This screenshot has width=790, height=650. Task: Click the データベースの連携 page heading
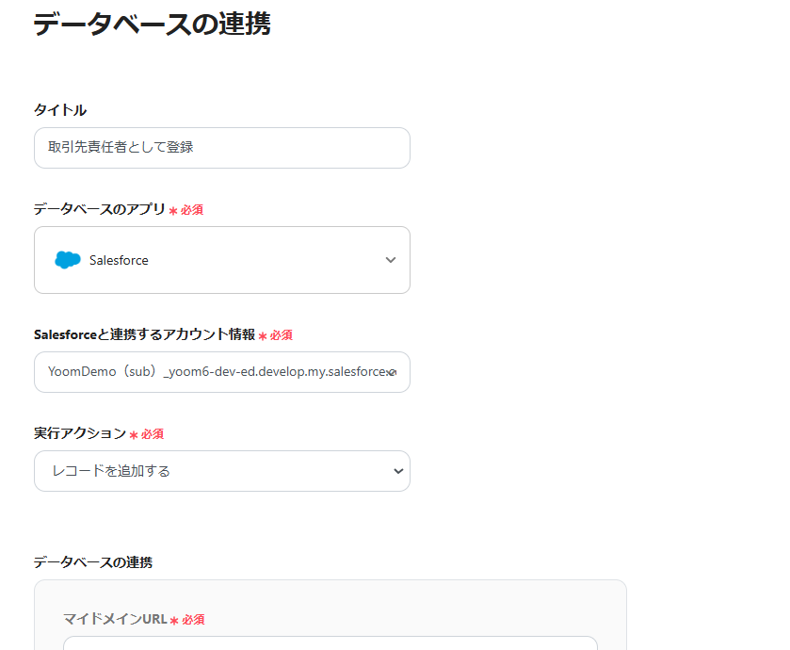tap(153, 24)
